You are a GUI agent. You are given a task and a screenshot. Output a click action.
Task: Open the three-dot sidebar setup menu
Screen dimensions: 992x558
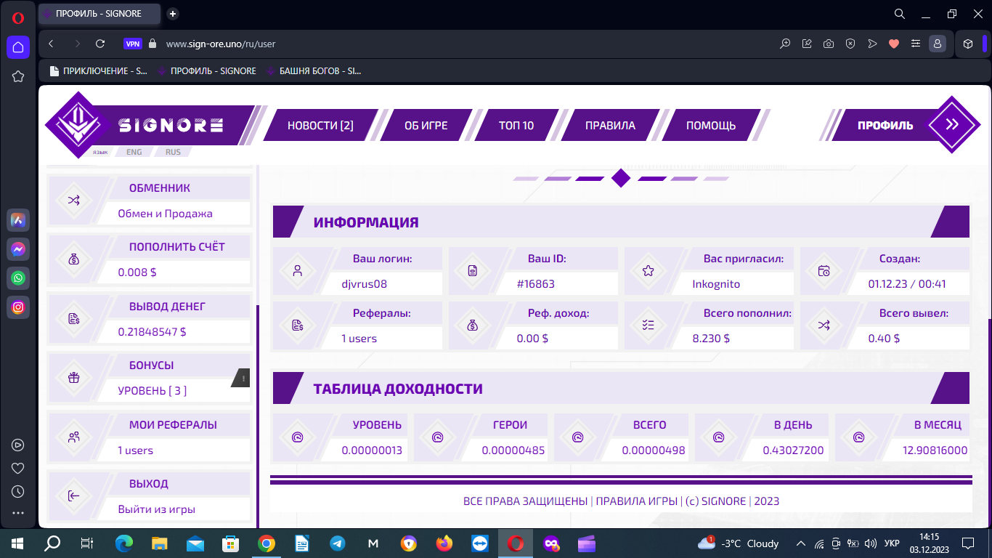[18, 514]
